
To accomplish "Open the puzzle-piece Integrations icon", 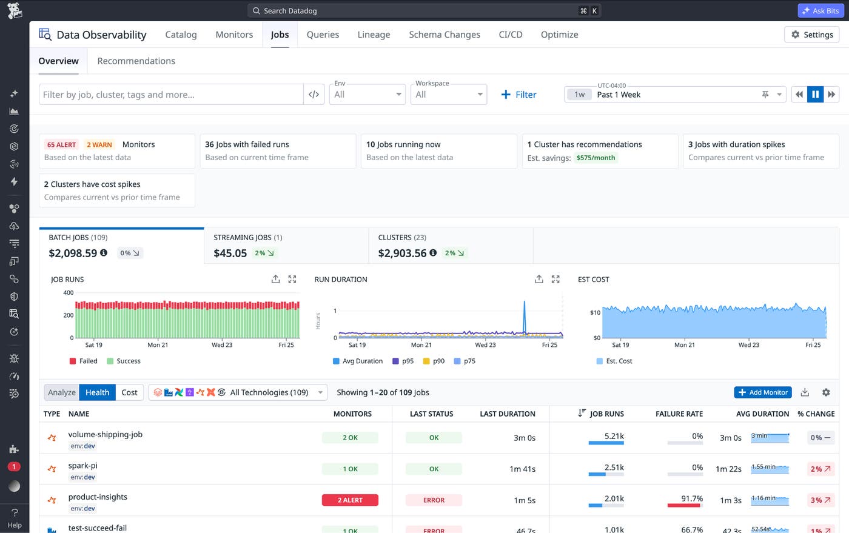I will [14, 449].
